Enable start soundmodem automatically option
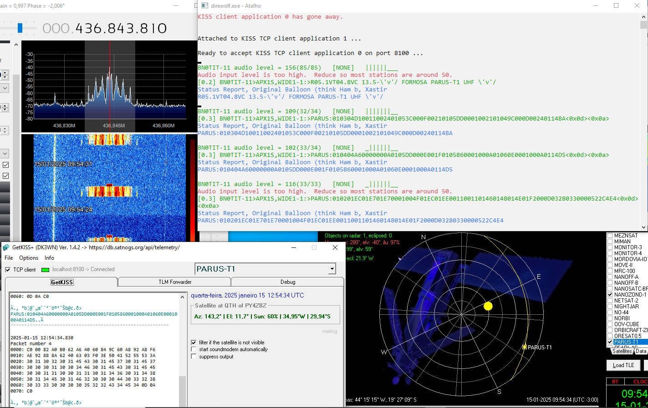The image size is (648, 408). [194, 349]
